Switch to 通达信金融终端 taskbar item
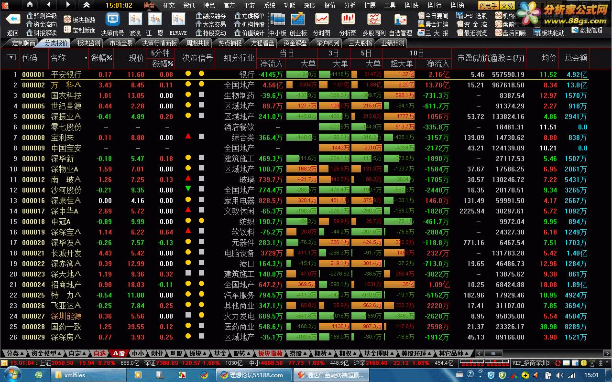612x382 pixels. (x=331, y=375)
